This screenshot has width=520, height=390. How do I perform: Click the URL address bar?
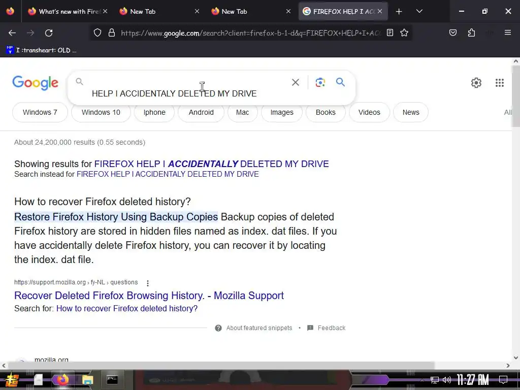click(x=250, y=33)
